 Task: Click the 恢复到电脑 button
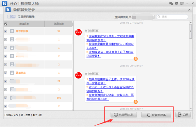(x=123, y=115)
